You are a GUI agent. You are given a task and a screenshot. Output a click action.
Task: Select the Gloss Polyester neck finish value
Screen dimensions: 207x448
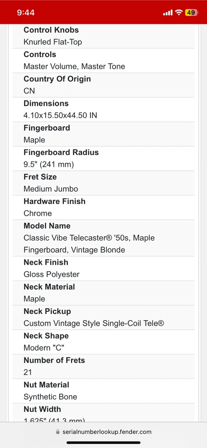pyautogui.click(x=51, y=274)
